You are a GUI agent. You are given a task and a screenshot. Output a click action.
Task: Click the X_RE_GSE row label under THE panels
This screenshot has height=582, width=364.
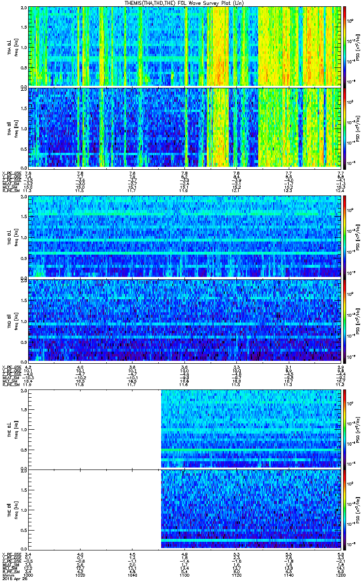(11, 554)
